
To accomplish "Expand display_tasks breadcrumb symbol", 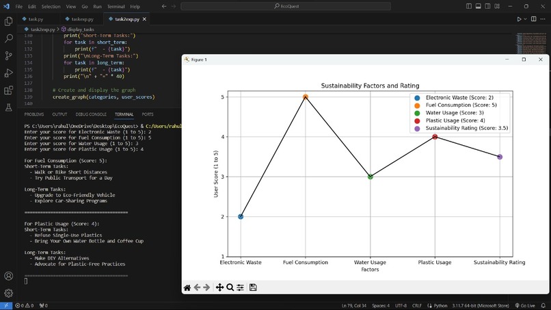I will (x=78, y=29).
